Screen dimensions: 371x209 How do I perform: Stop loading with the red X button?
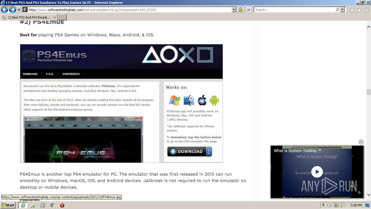pos(248,10)
